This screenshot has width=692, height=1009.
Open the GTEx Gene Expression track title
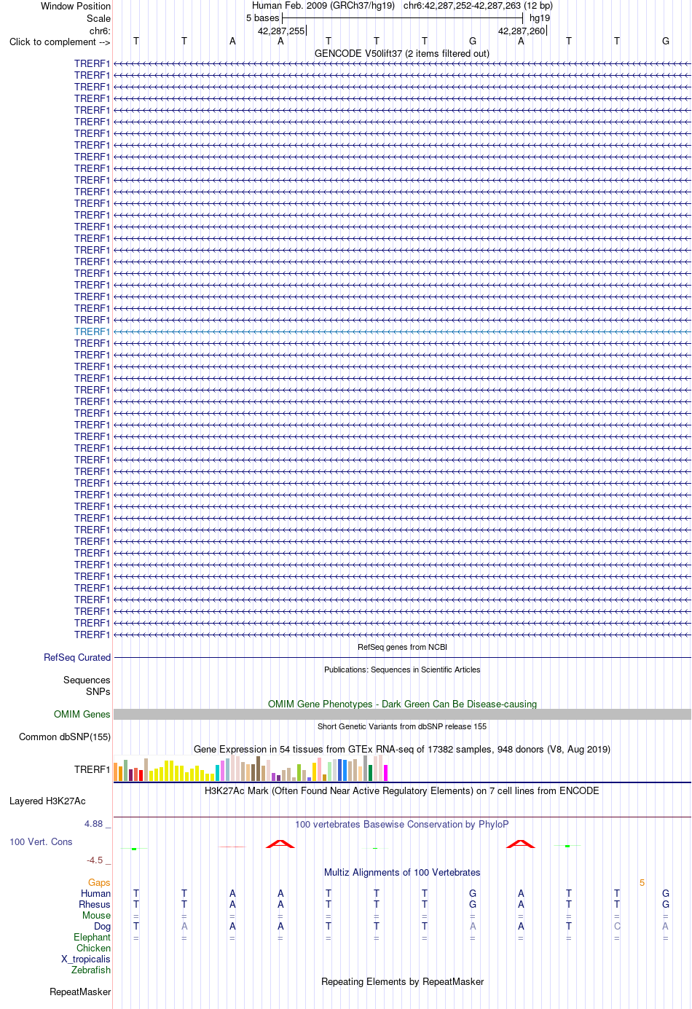pos(402,750)
